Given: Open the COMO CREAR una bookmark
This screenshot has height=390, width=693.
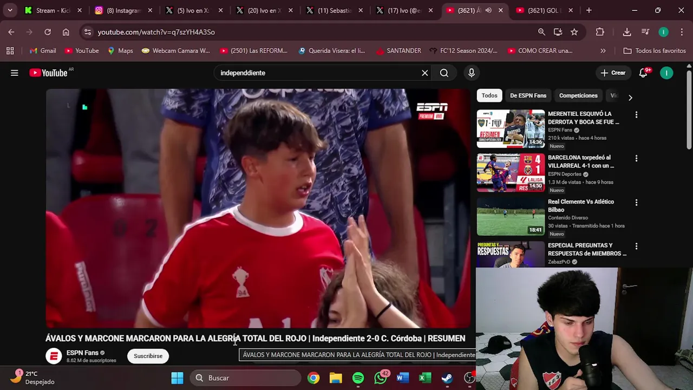Looking at the screenshot, I should pyautogui.click(x=540, y=50).
